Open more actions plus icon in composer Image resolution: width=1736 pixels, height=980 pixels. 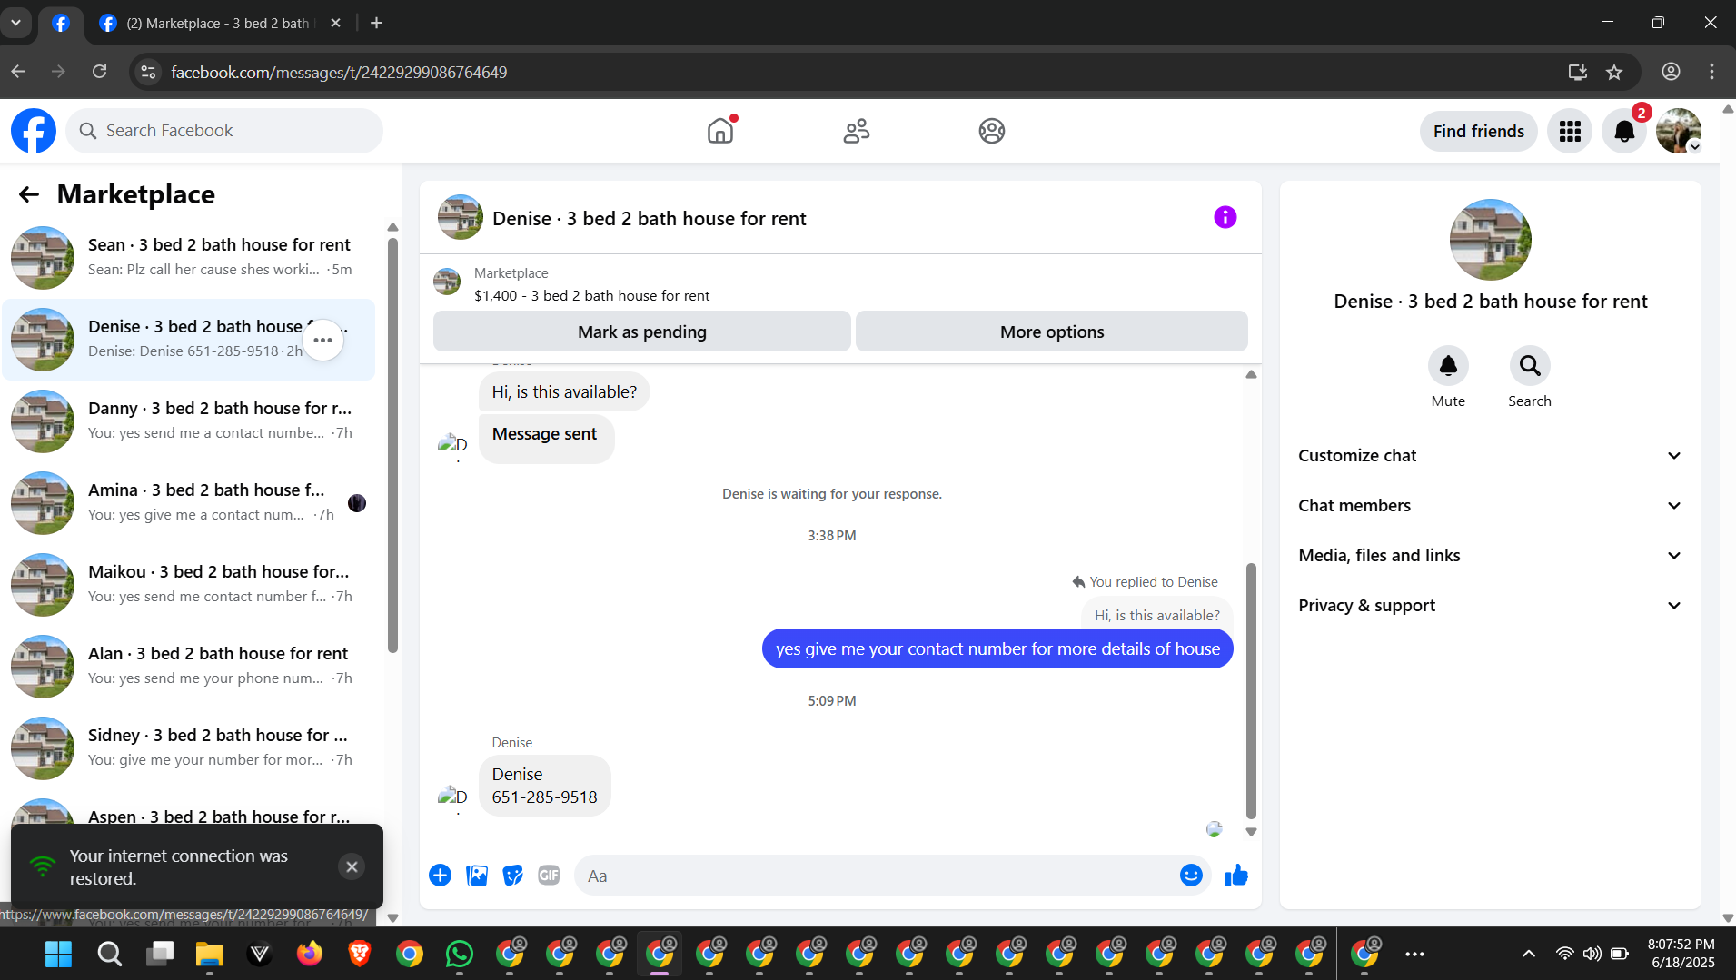pyautogui.click(x=440, y=876)
